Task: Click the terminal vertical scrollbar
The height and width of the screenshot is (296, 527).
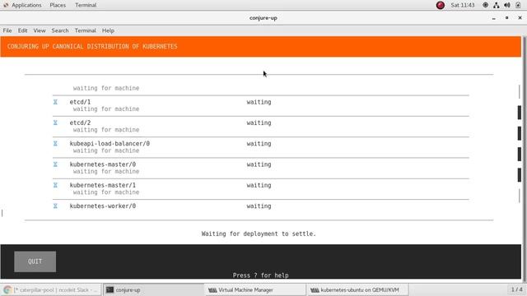Action: coord(524,158)
